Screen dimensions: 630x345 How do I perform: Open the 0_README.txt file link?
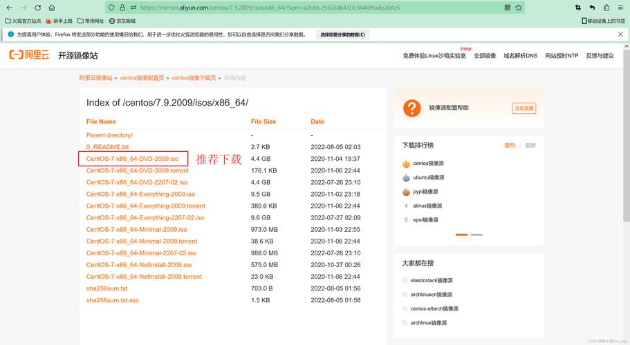(x=107, y=147)
